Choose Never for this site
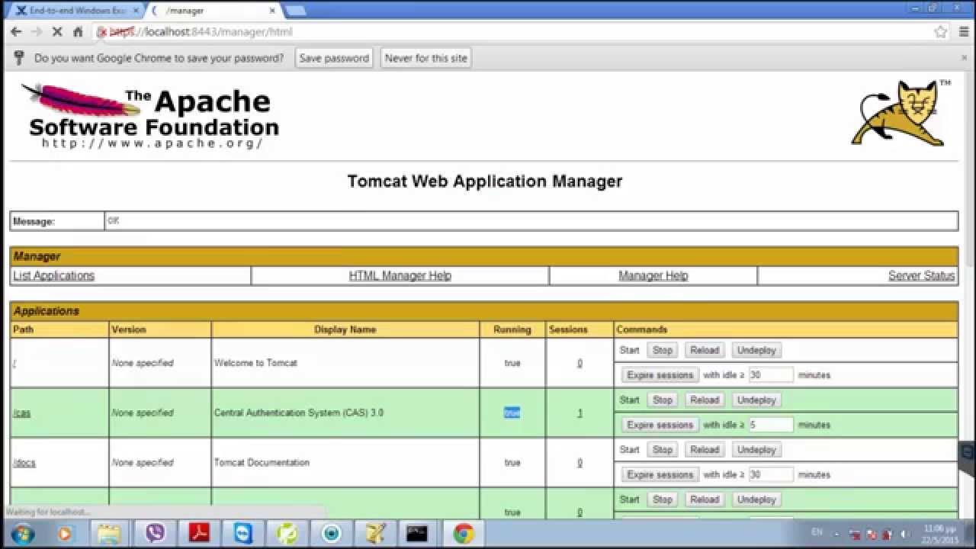The width and height of the screenshot is (976, 549). [426, 58]
